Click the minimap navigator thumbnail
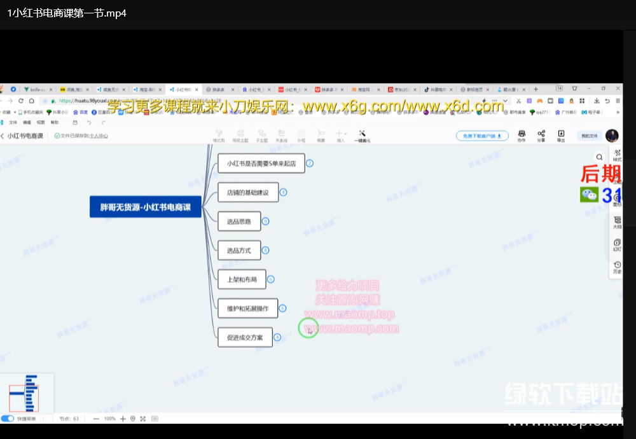Image resolution: width=636 pixels, height=439 pixels. pos(26,394)
